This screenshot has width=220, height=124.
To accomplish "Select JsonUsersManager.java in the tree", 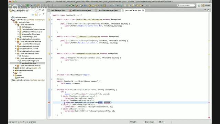I will click(x=30, y=61).
